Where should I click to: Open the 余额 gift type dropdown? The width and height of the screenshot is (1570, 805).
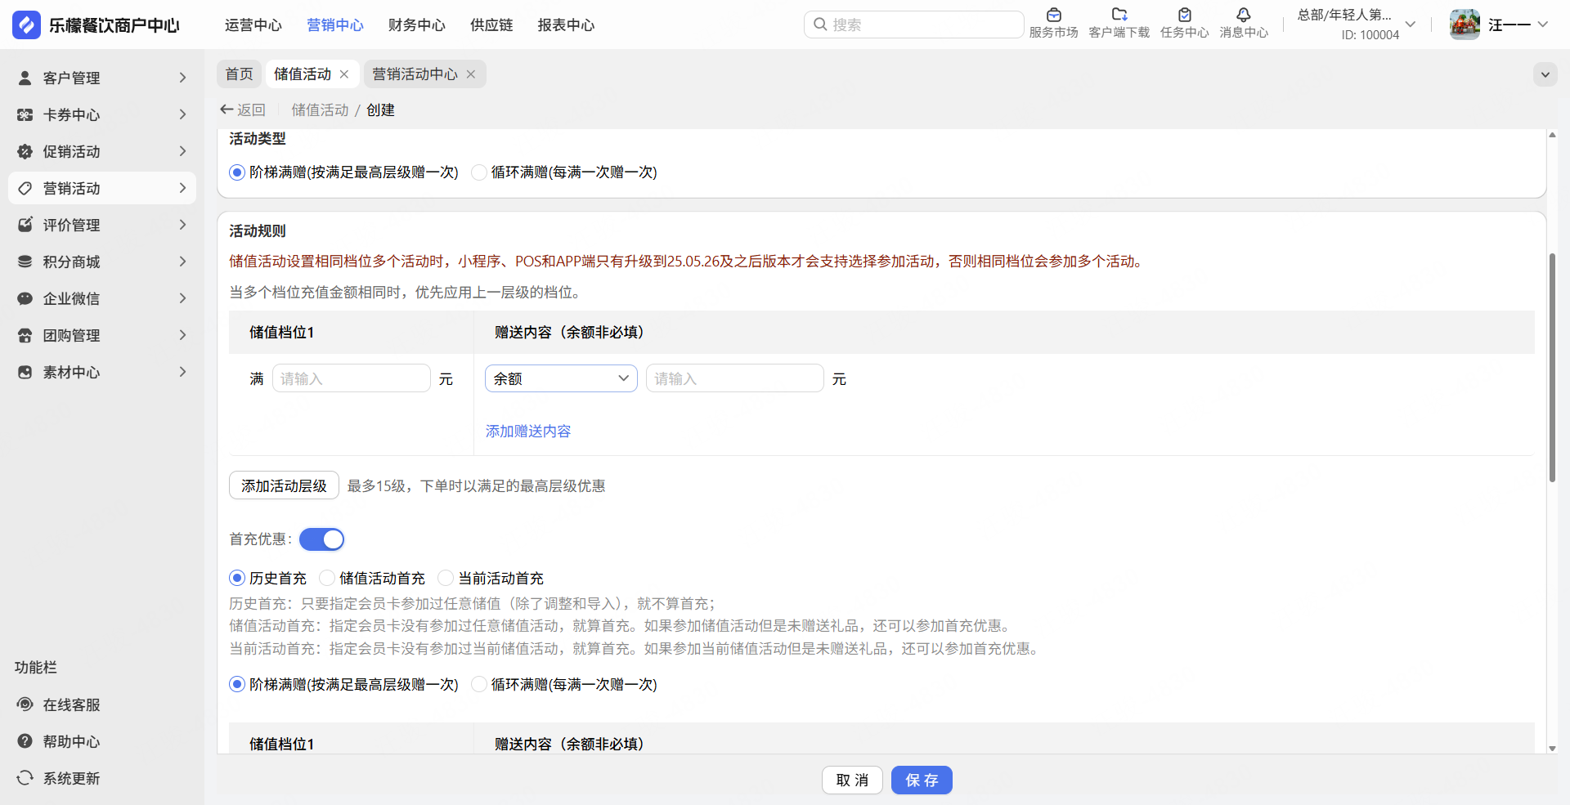click(x=561, y=378)
